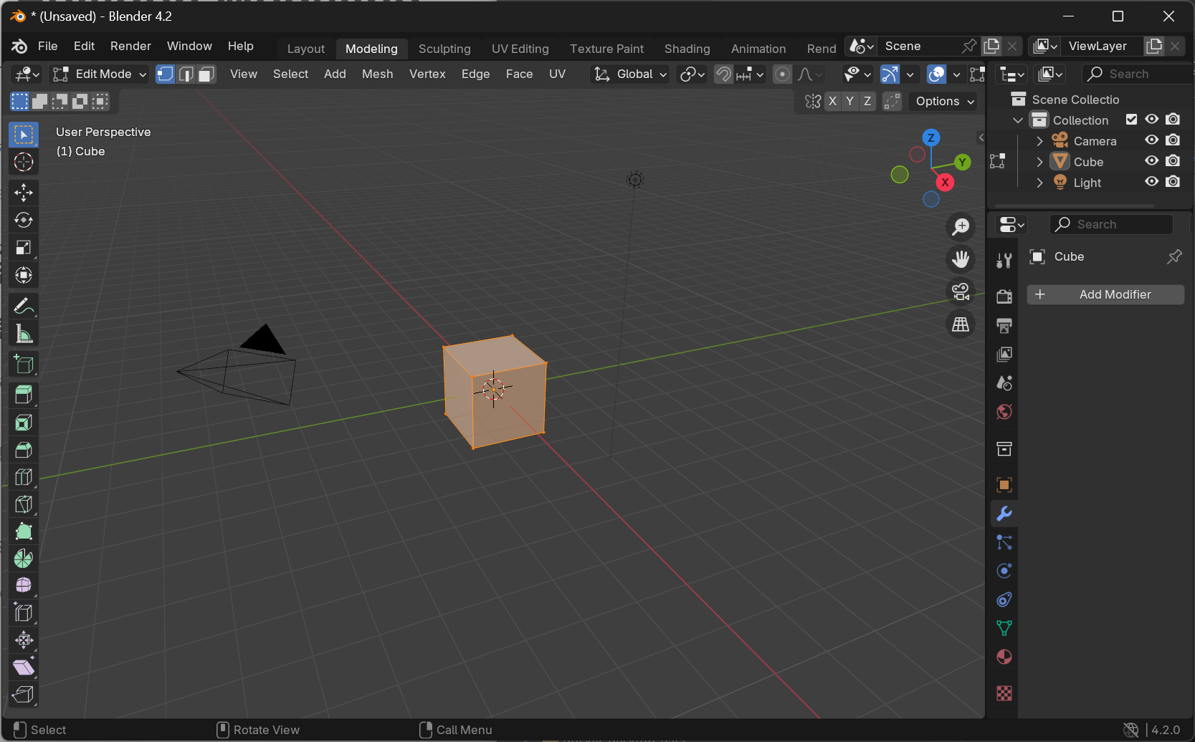Image resolution: width=1195 pixels, height=742 pixels.
Task: Activate the Scale tool
Action: 24,248
